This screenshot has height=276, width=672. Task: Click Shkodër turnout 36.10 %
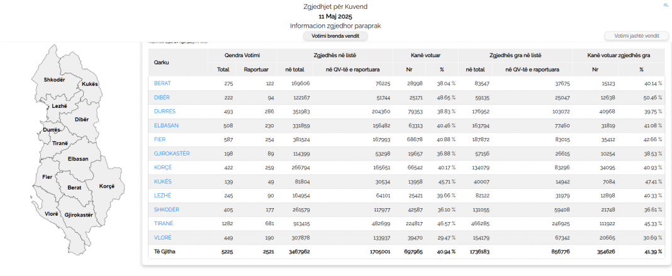pos(446,210)
